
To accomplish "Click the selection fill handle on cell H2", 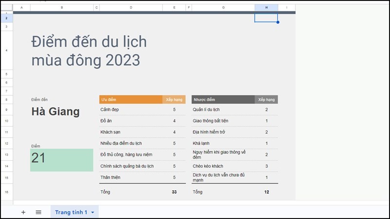I will (278, 22).
